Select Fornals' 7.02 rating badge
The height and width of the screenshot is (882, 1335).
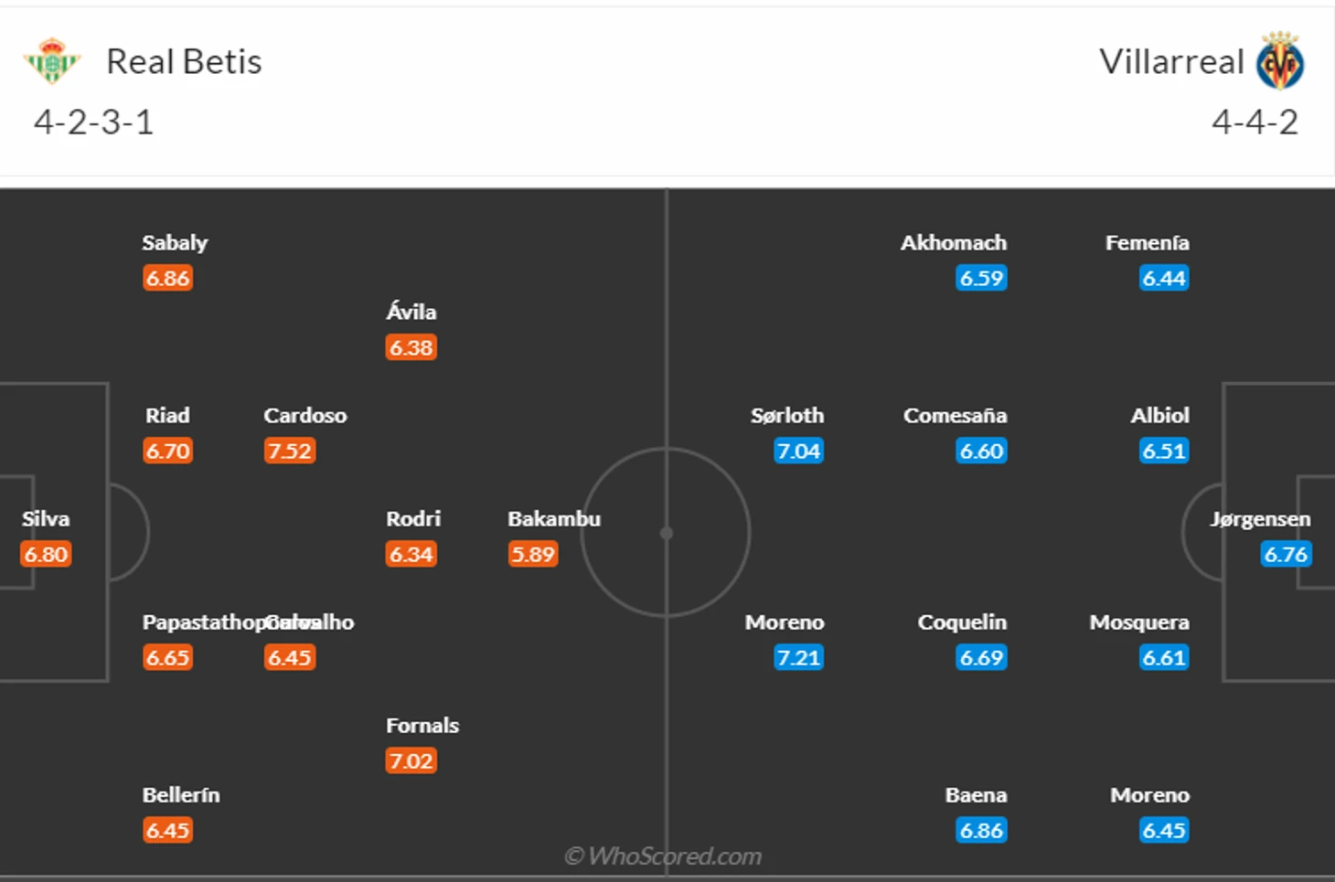pos(411,760)
